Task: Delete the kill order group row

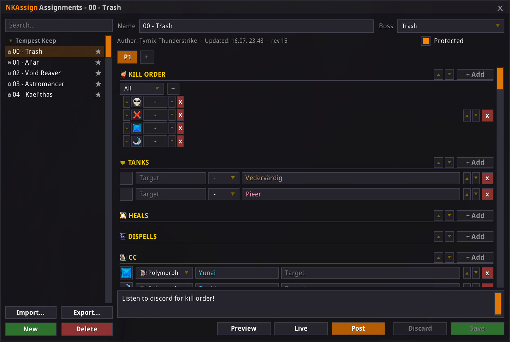Action: (x=487, y=116)
